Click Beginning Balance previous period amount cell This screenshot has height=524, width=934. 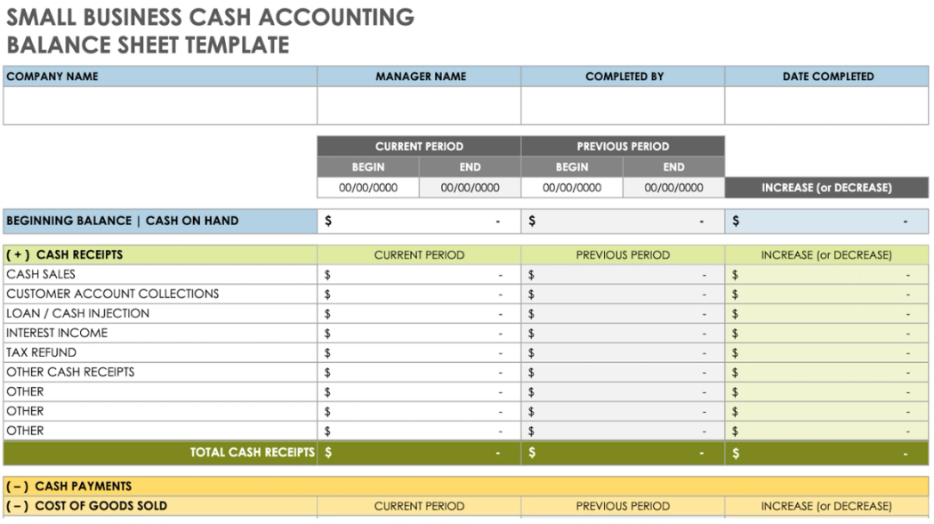(623, 221)
